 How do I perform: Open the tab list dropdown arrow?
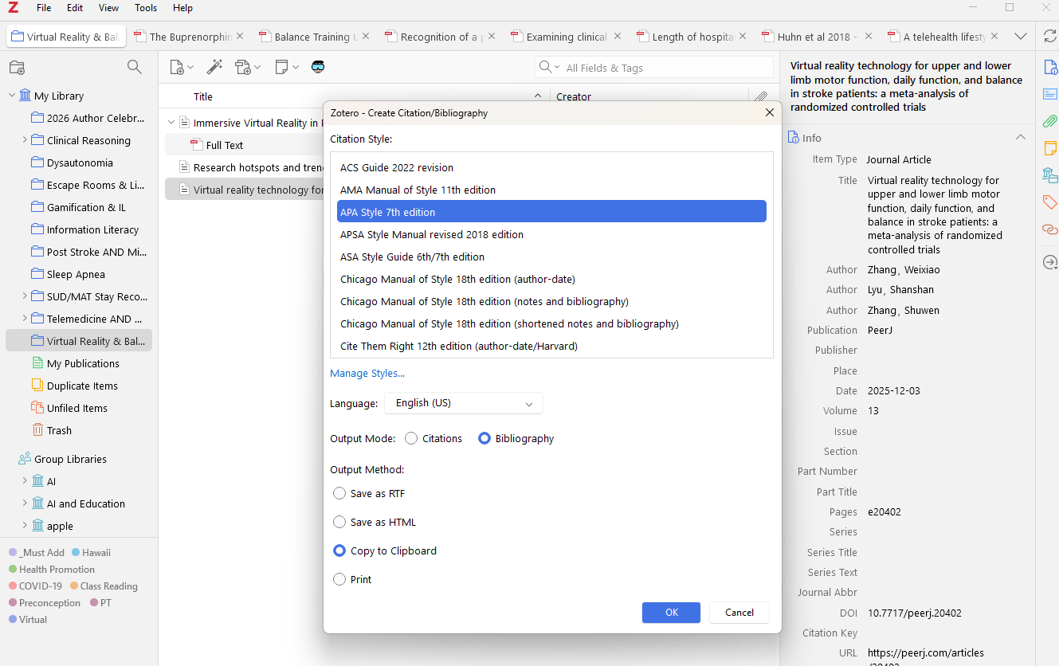[x=1020, y=37]
